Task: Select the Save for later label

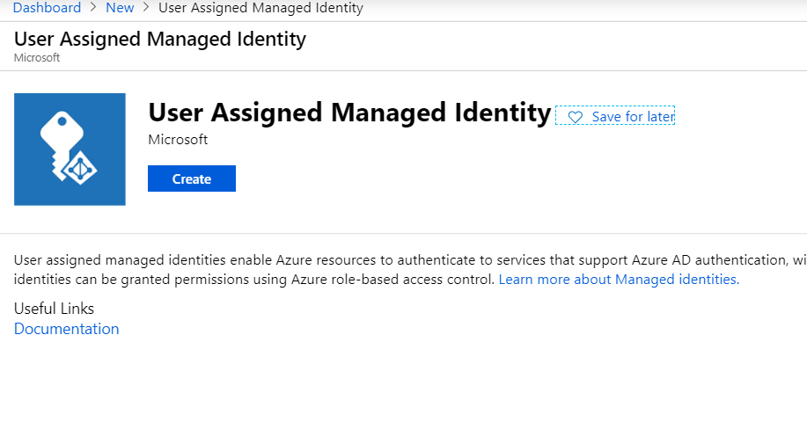Action: pyautogui.click(x=633, y=117)
